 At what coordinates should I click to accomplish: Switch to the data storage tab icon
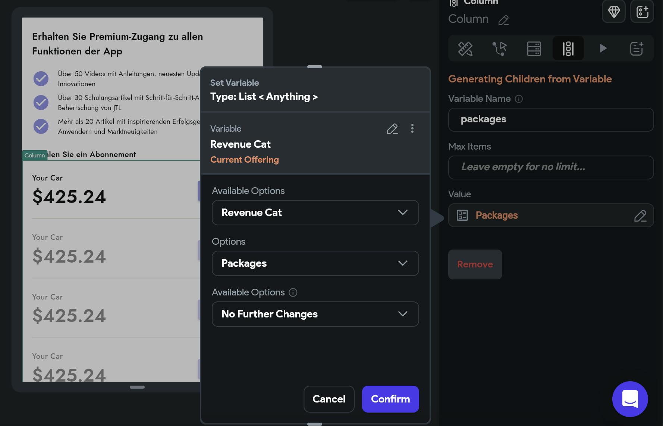534,48
